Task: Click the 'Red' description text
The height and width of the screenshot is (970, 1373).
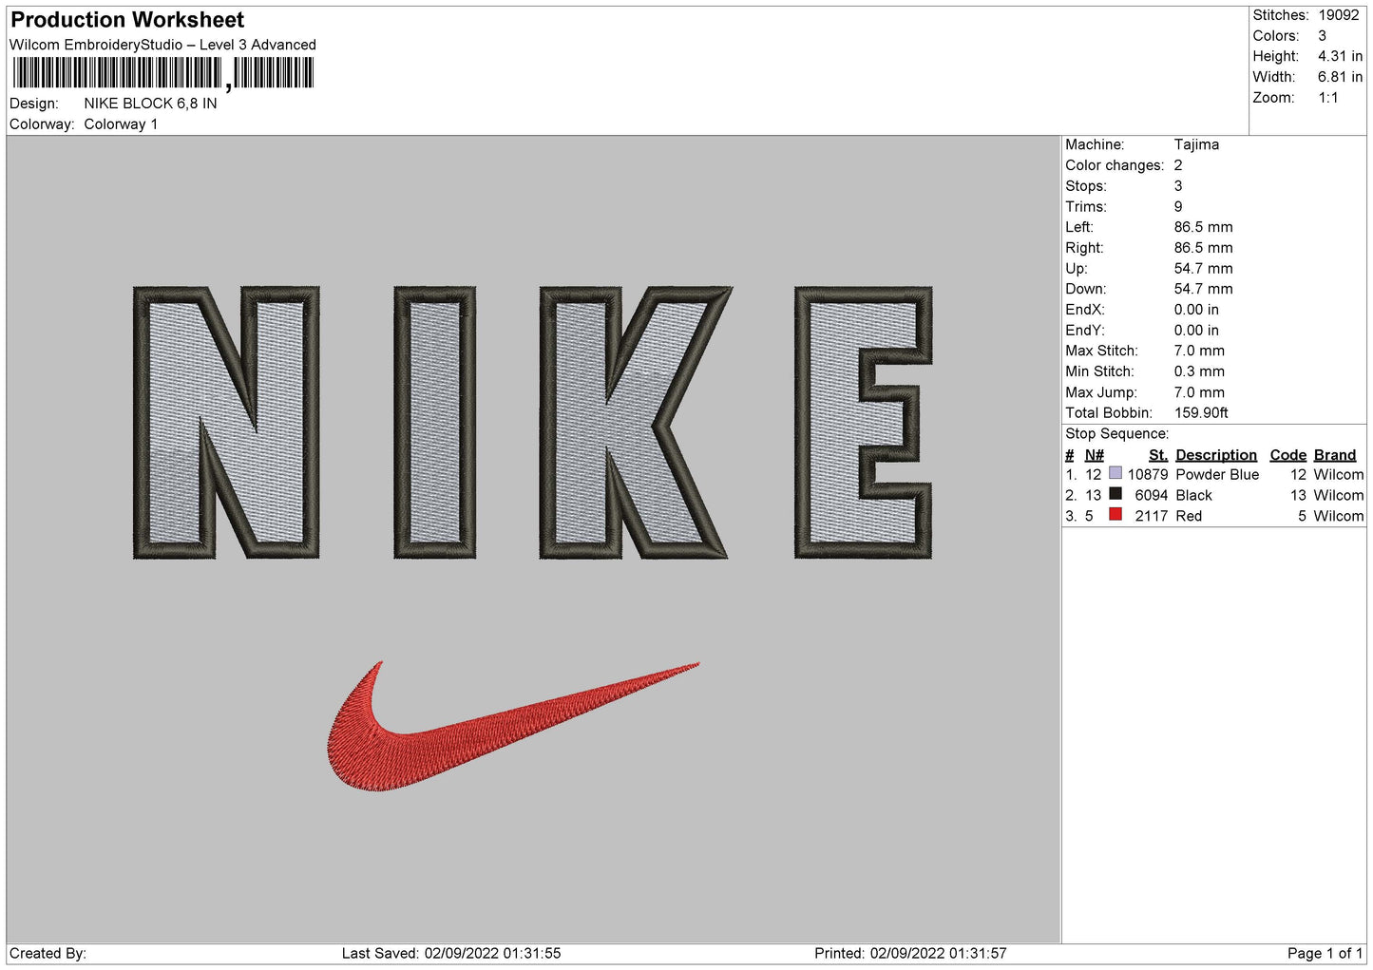Action: coord(1189,516)
